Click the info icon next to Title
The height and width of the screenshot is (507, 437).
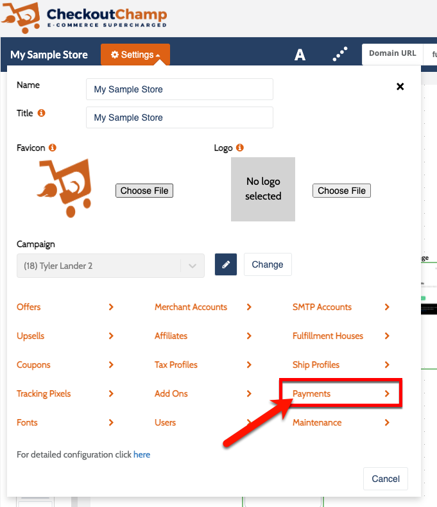(42, 113)
